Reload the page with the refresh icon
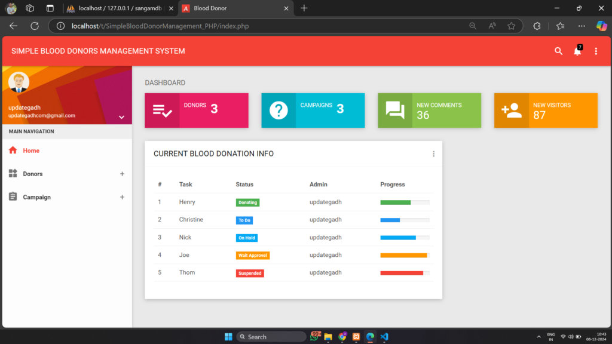The height and width of the screenshot is (344, 612). pyautogui.click(x=35, y=26)
